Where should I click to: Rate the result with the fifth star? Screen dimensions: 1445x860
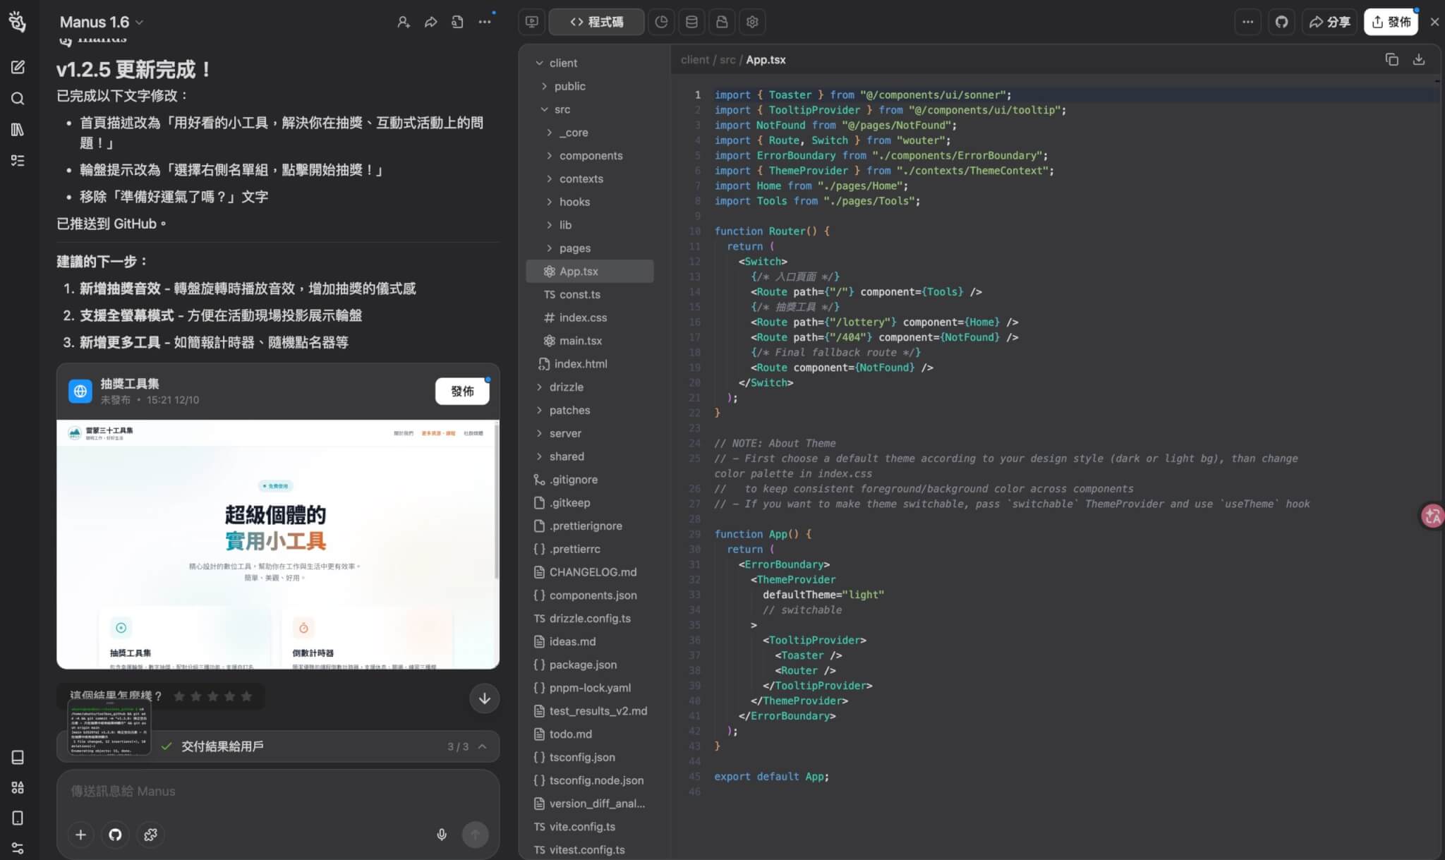(246, 696)
